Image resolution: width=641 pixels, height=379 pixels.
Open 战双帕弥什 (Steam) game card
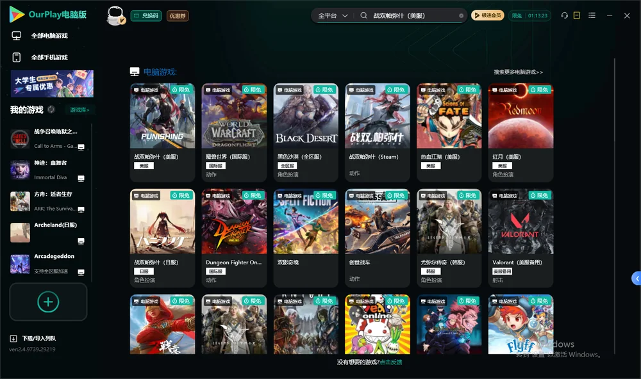coord(378,133)
